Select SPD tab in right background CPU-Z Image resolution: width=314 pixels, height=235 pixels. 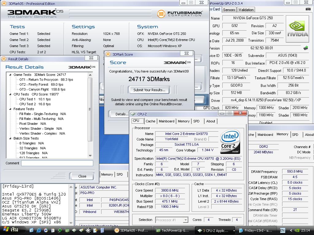tap(295, 135)
